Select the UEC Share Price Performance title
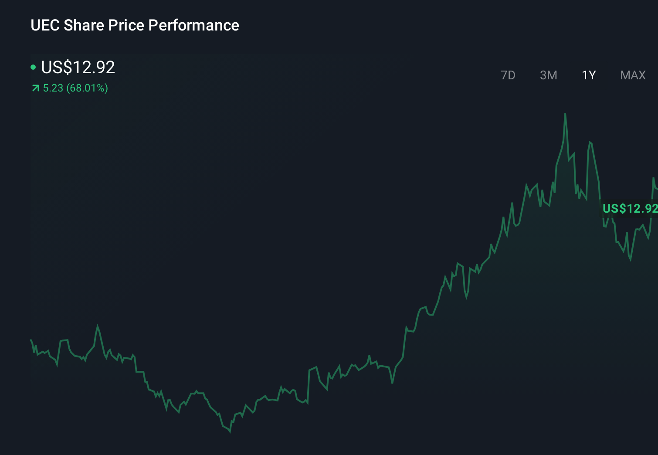 [135, 25]
